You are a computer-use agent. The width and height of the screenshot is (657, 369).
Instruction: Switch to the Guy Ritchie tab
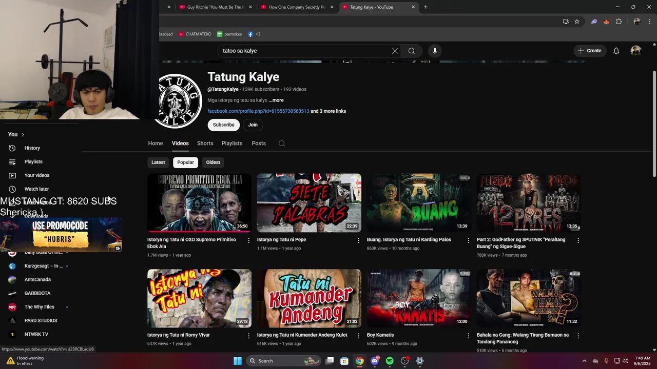(215, 7)
